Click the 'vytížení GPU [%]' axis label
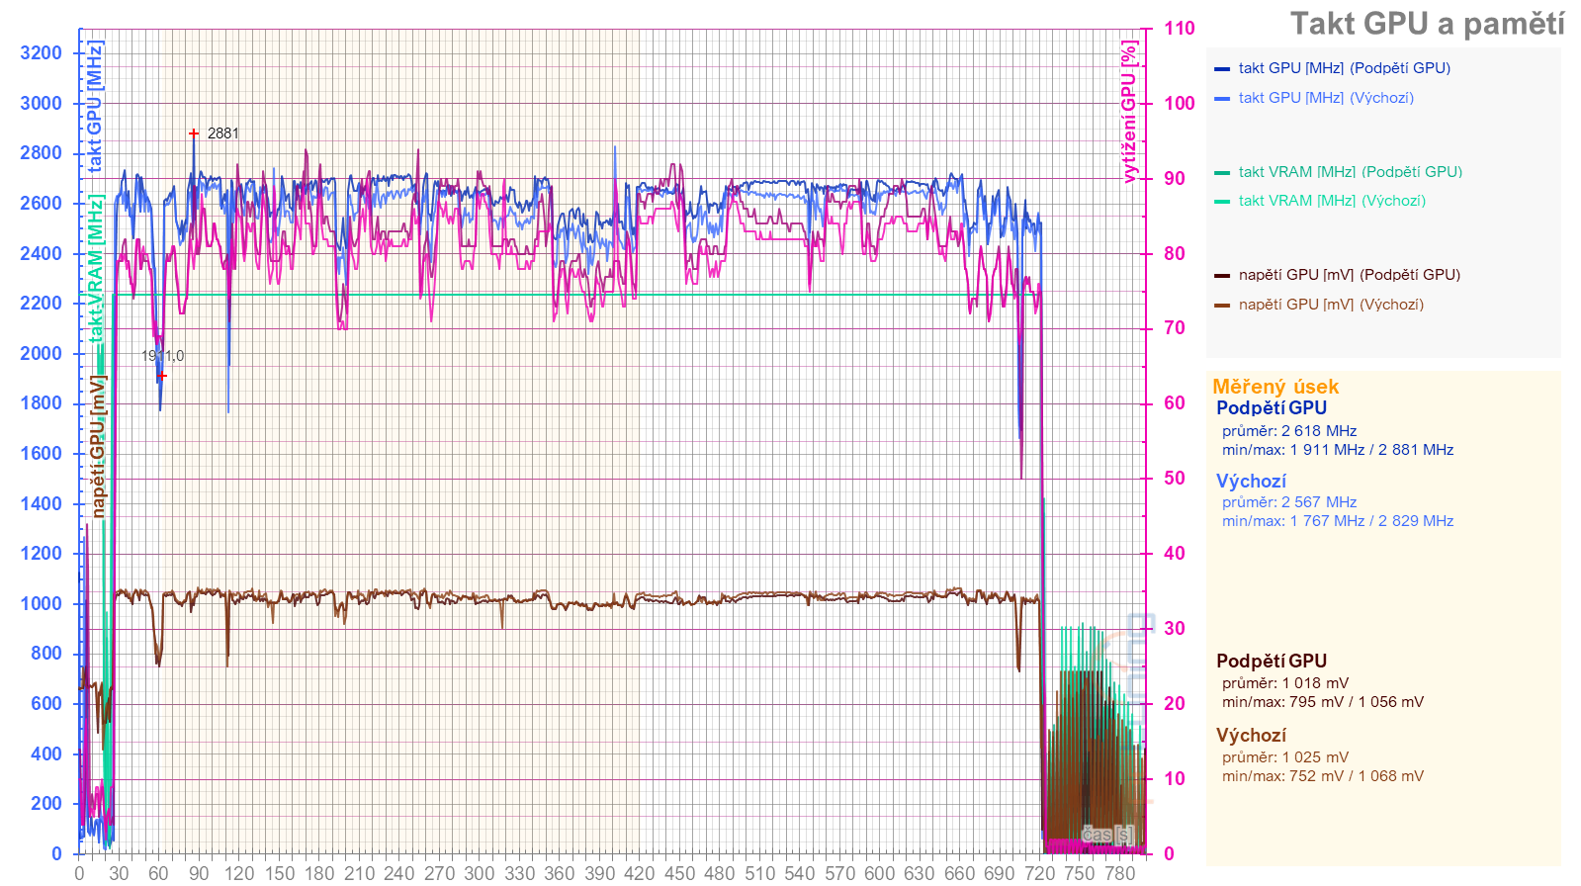The image size is (1581, 886). pyautogui.click(x=1129, y=112)
